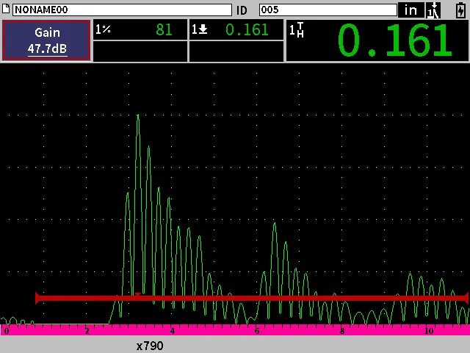Click the NONAME00 file name field

point(121,10)
